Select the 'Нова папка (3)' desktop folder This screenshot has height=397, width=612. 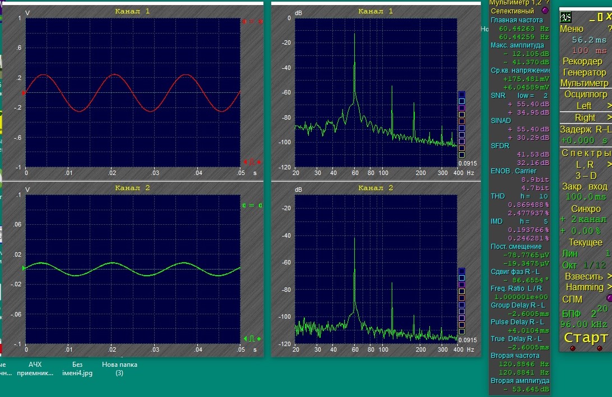tap(119, 368)
